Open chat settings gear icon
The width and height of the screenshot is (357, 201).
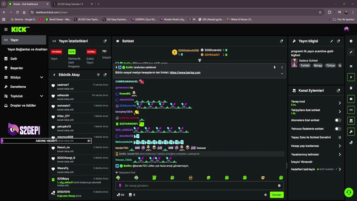pyautogui.click(x=266, y=195)
